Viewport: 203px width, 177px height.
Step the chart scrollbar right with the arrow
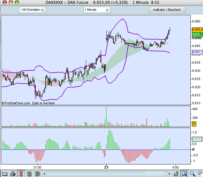(x=169, y=173)
